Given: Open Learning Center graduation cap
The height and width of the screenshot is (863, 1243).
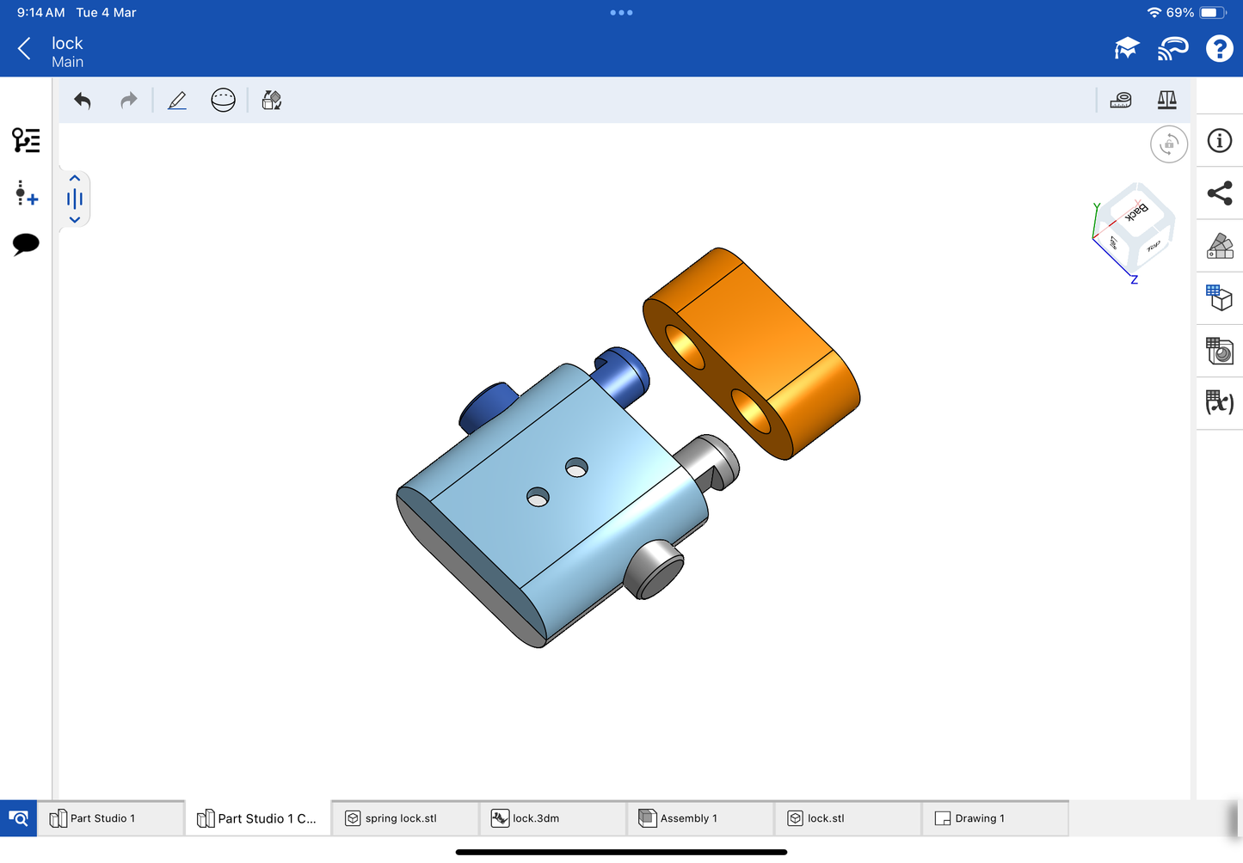Looking at the screenshot, I should 1126,49.
